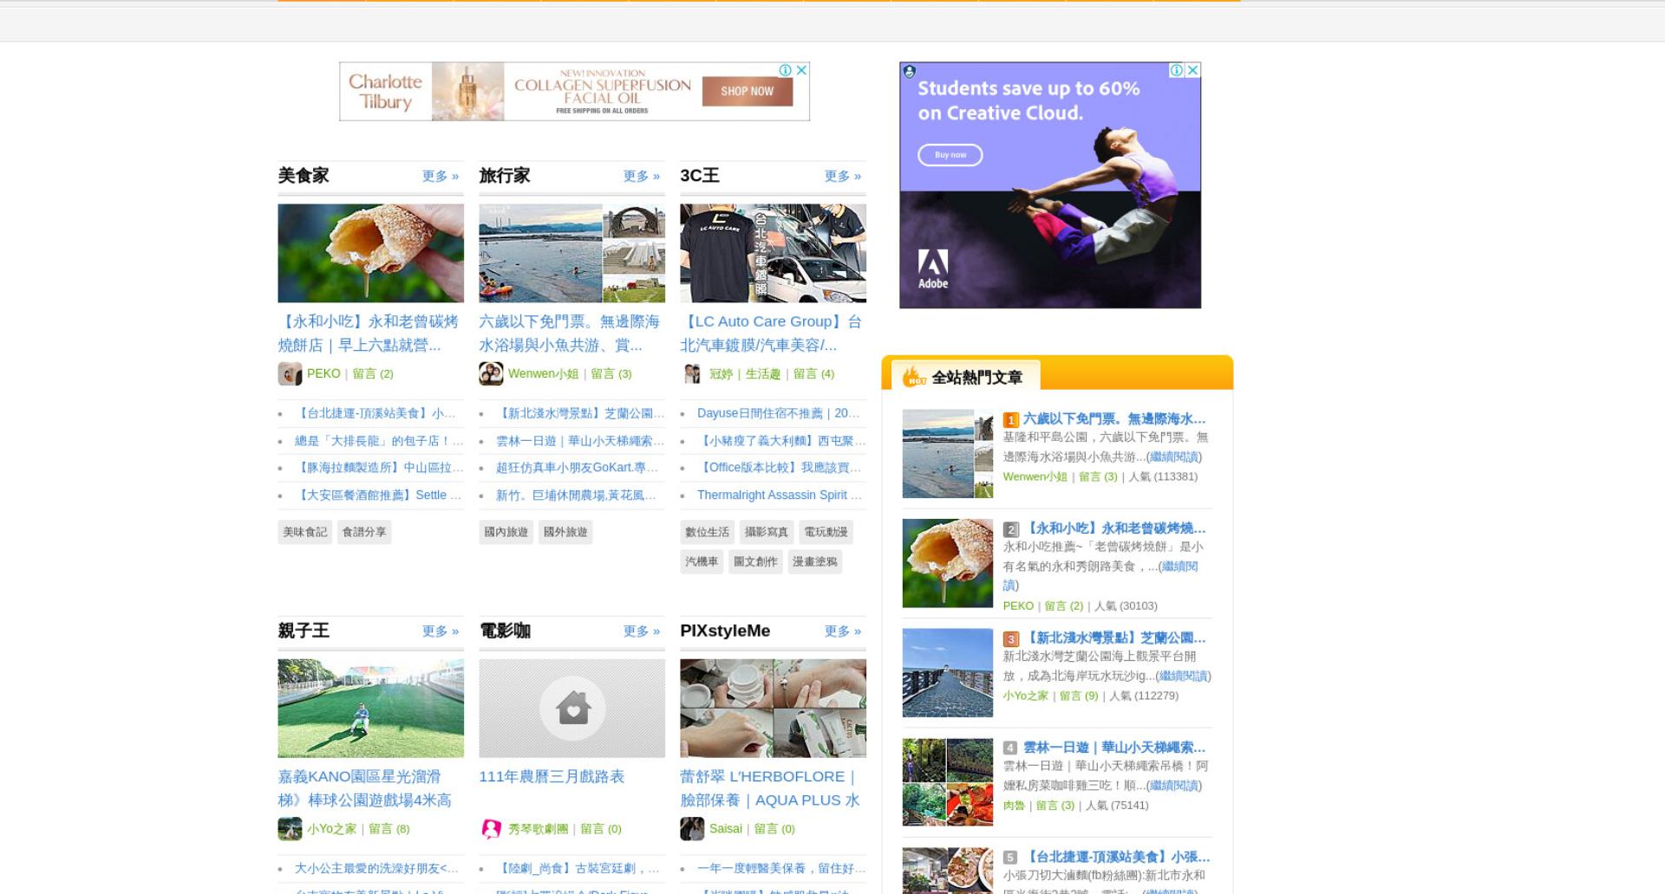Image resolution: width=1665 pixels, height=894 pixels.
Task: Open hot article #2 thumbnail of 燒餅
Action: click(x=947, y=563)
